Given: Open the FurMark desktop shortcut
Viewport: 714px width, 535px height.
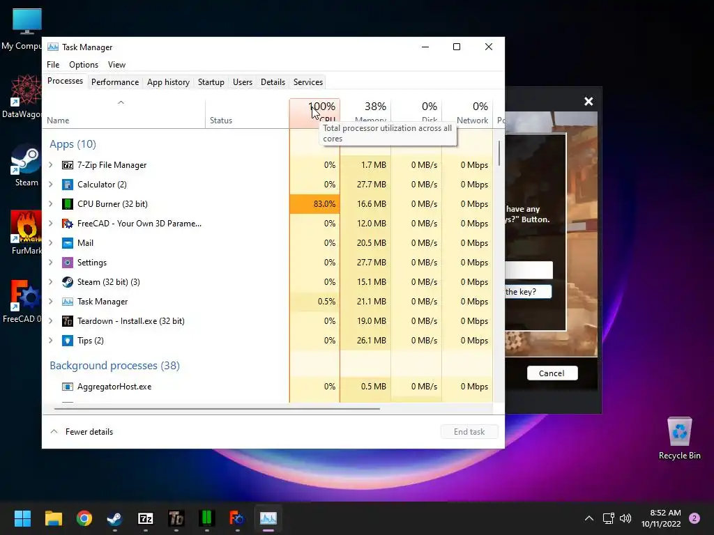Looking at the screenshot, I should [x=26, y=233].
